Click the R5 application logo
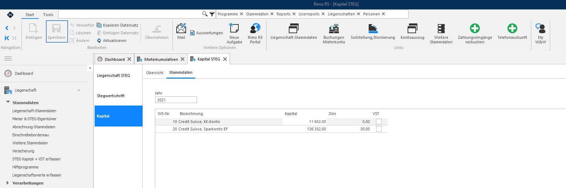 point(10,15)
